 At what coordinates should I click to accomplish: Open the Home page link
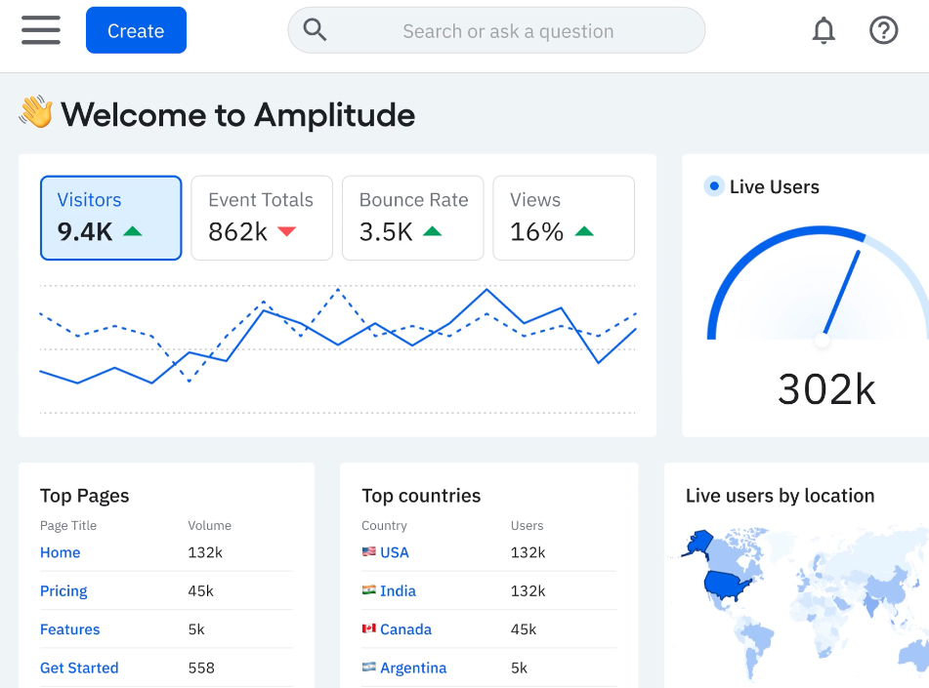pyautogui.click(x=60, y=552)
